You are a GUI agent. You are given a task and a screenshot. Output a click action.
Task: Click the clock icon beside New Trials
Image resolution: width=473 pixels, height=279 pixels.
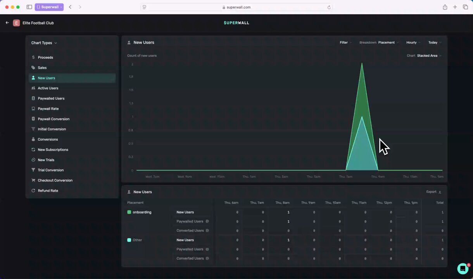coord(33,160)
